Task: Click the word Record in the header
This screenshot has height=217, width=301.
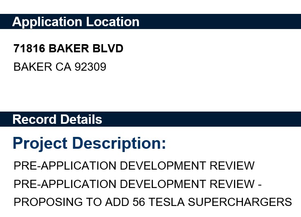Action: [x=34, y=119]
